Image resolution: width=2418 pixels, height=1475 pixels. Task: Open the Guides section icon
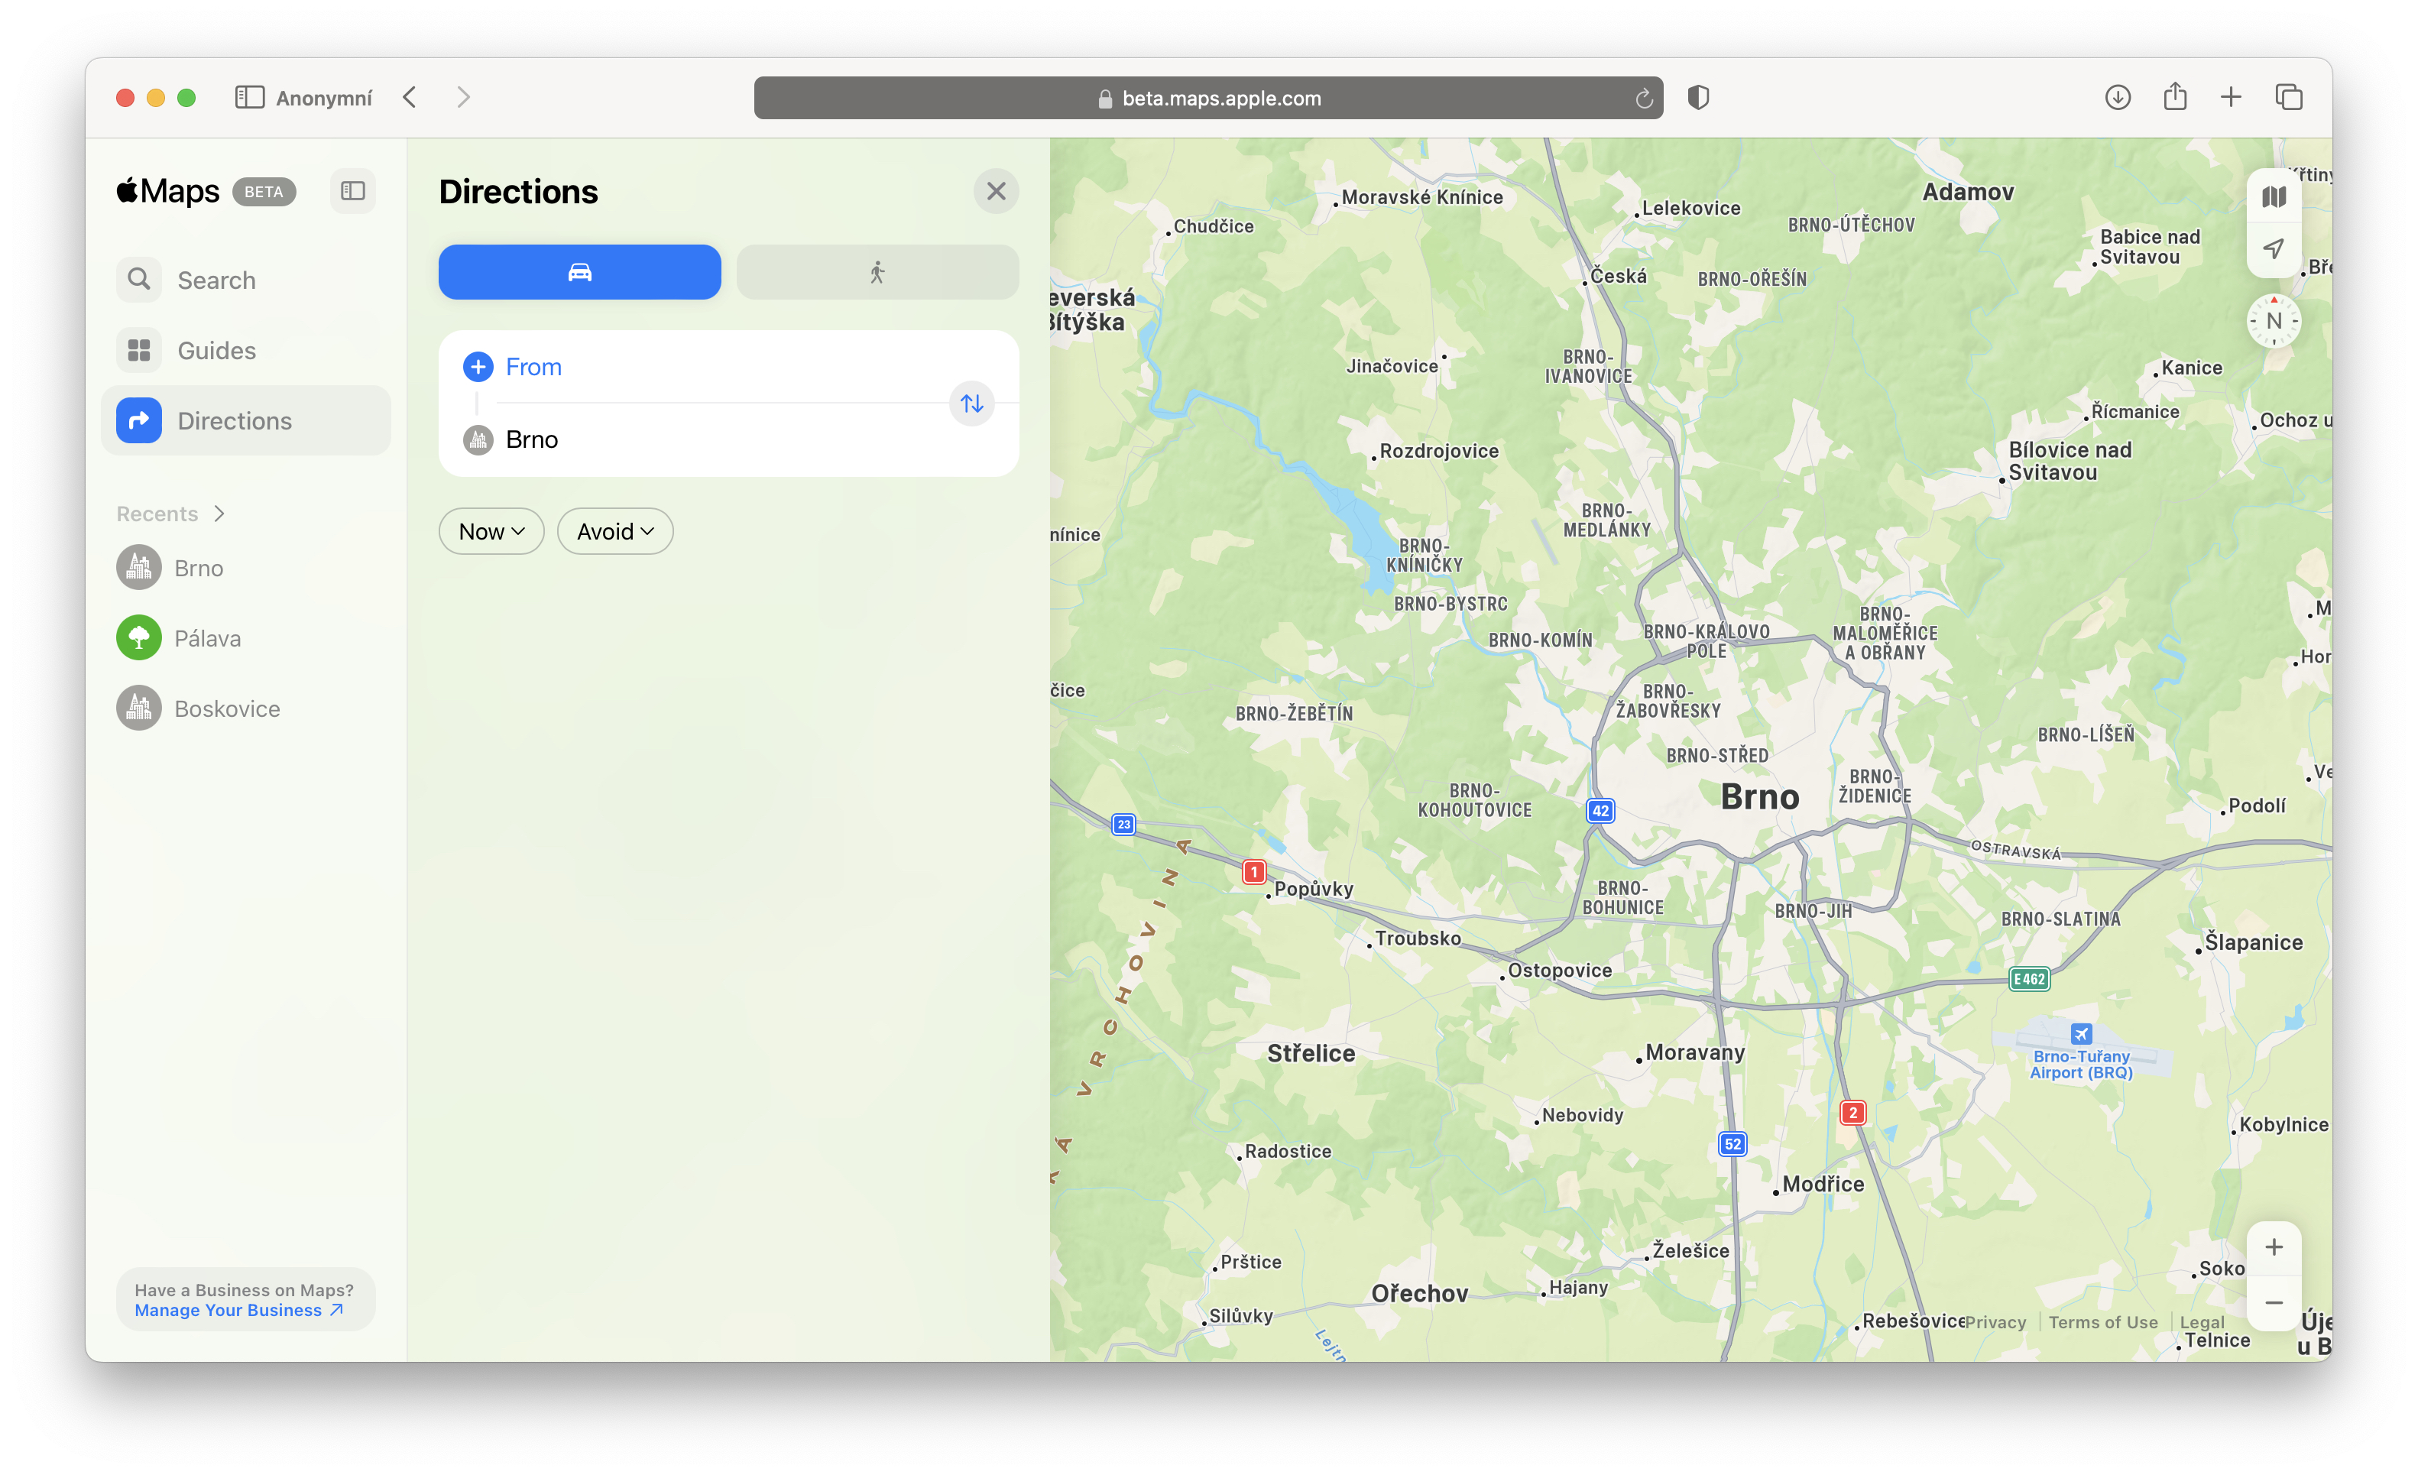138,349
